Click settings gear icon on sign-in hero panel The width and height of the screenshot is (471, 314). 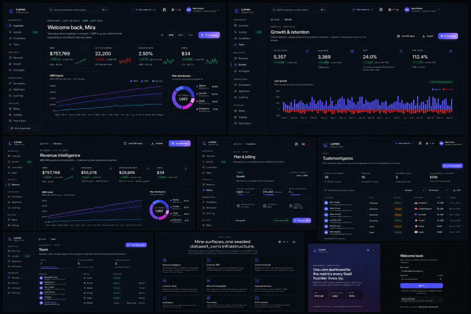point(368,250)
